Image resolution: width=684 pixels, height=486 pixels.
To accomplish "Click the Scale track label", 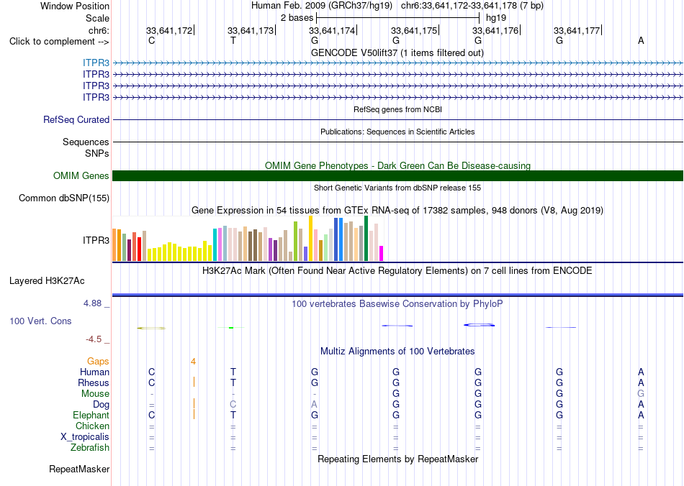I will click(97, 18).
